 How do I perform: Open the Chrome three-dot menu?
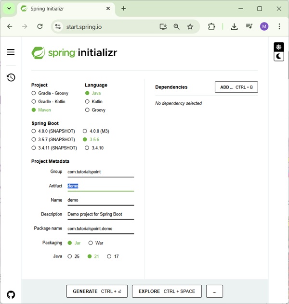[x=279, y=26]
